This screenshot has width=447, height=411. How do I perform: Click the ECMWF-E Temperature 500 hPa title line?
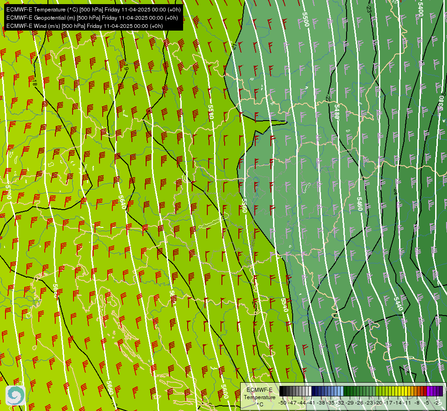(x=94, y=10)
